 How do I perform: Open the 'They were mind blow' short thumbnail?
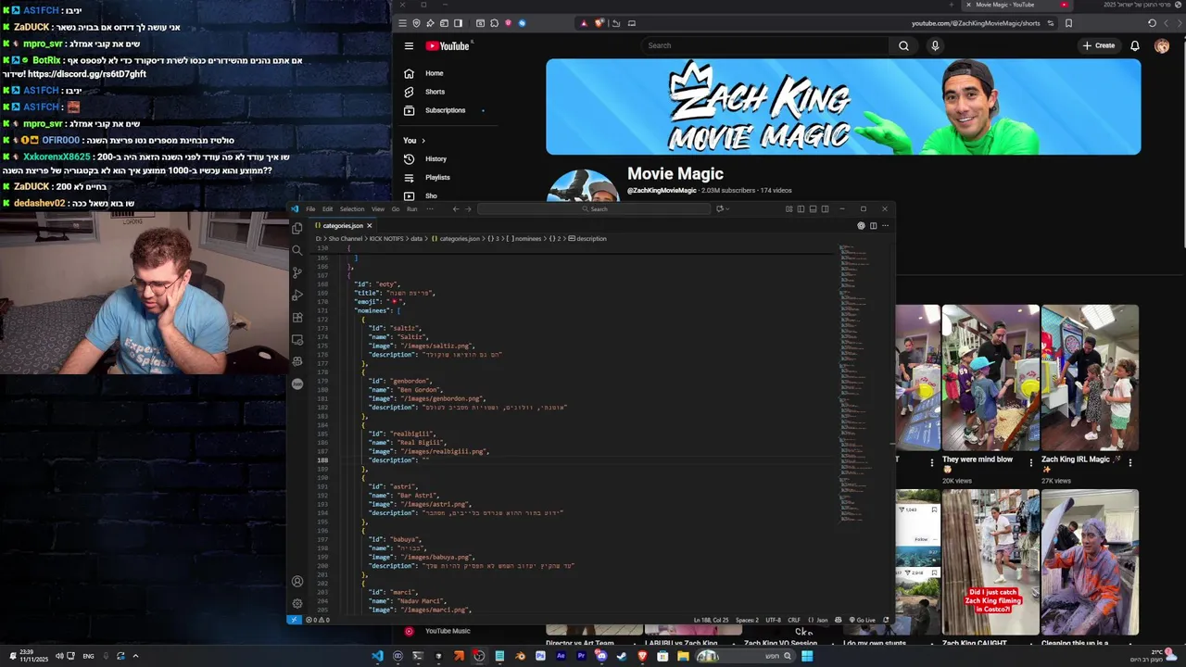point(990,377)
